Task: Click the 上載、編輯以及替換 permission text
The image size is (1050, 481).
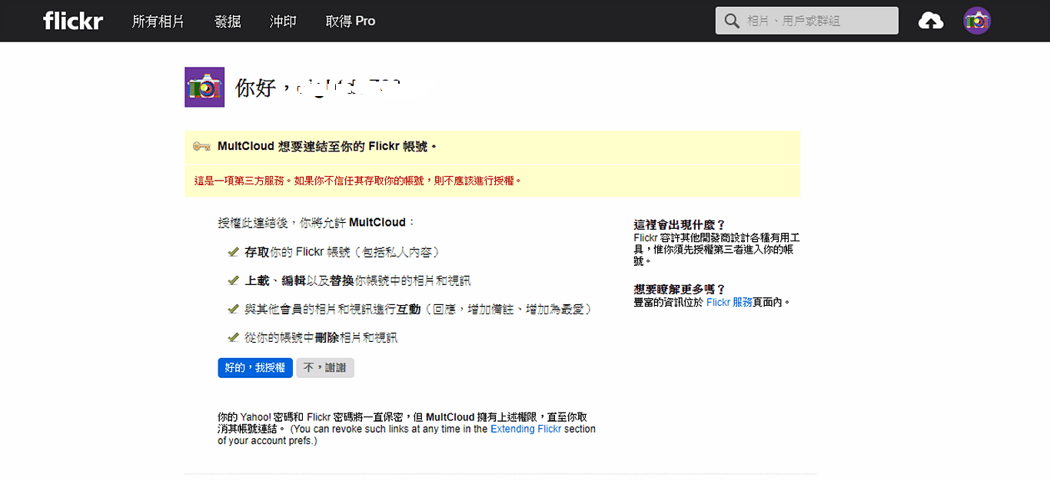Action: tap(357, 280)
